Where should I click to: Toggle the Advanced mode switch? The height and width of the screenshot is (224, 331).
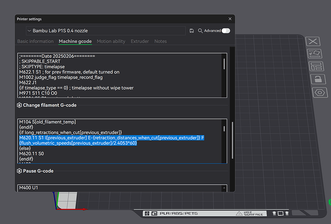tap(225, 31)
